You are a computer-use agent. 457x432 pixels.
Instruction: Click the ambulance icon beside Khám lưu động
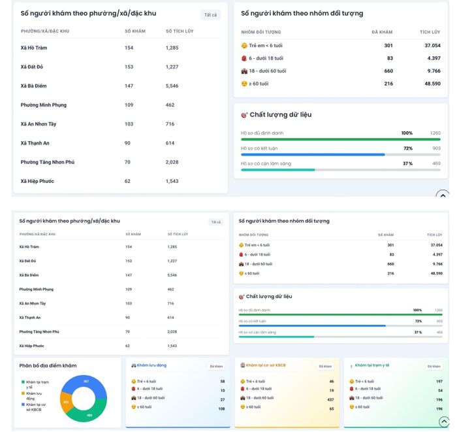[x=133, y=365]
